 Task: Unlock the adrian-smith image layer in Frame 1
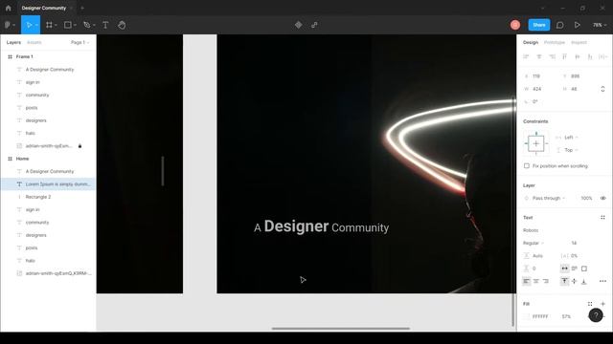point(80,146)
